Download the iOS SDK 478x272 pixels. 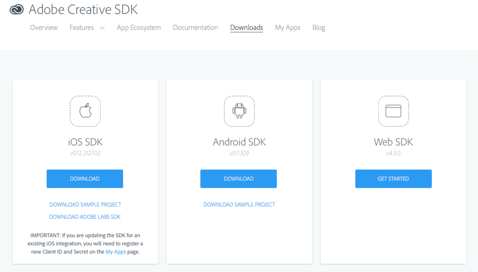[x=85, y=179]
